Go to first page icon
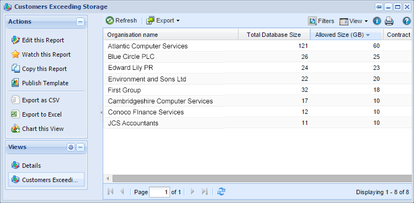Viewport: 414px width, 203px height. [111, 191]
